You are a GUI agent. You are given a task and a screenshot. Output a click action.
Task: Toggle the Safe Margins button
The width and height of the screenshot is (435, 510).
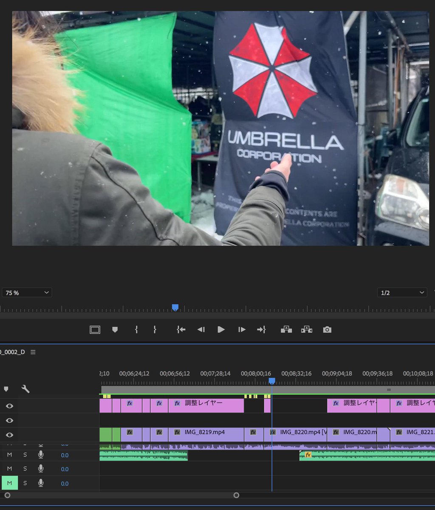click(95, 330)
